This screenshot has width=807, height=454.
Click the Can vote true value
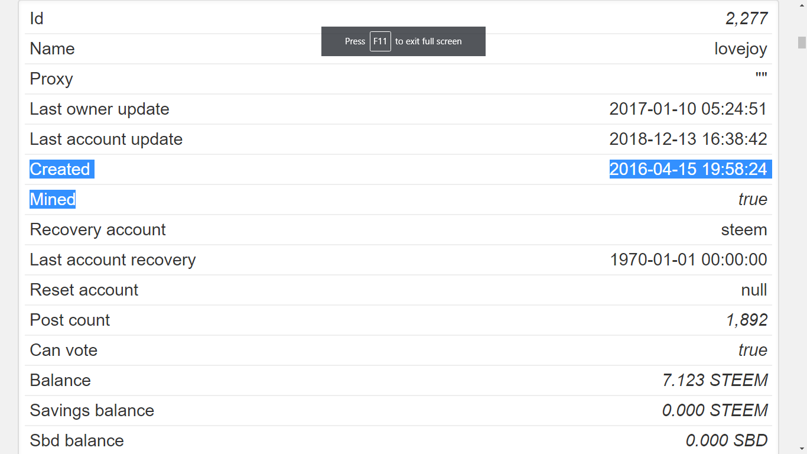tap(753, 350)
